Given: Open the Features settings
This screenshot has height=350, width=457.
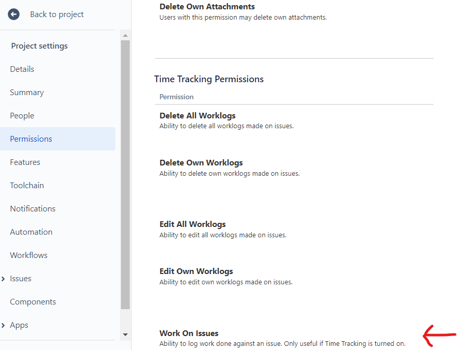Looking at the screenshot, I should point(25,162).
